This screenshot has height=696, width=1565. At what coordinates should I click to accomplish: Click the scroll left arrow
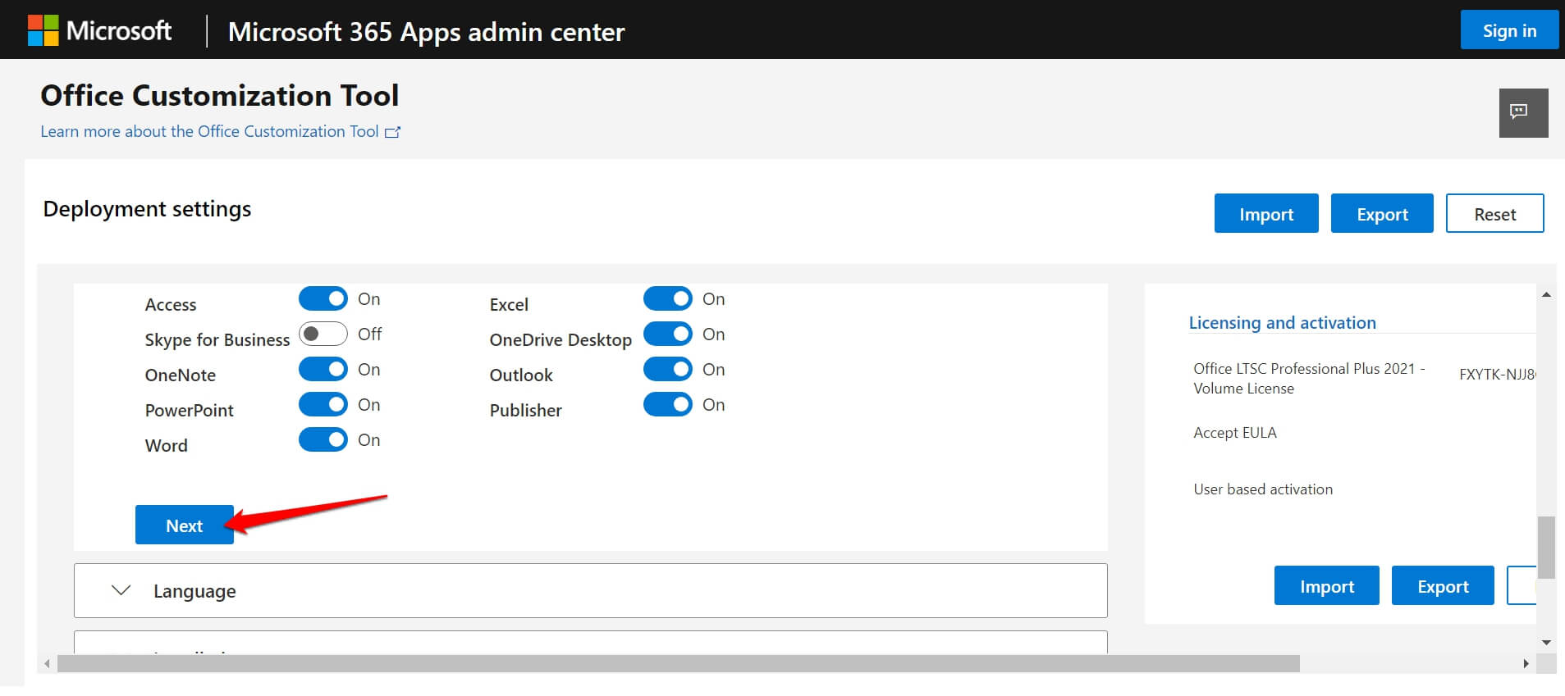coord(48,663)
